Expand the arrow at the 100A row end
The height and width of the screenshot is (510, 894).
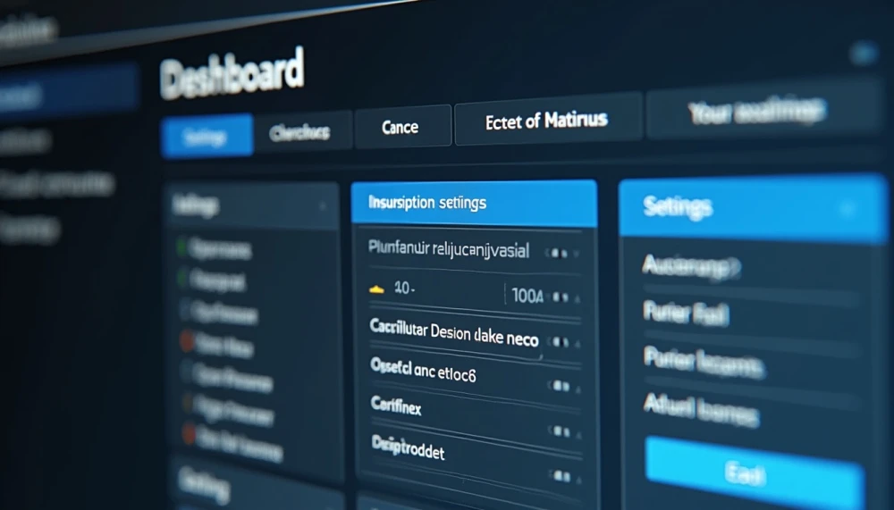[x=577, y=298]
